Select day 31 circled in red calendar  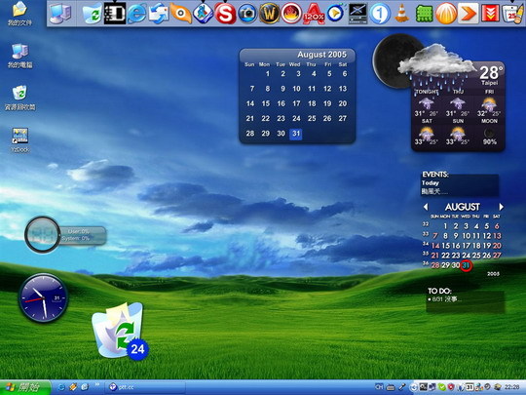pos(466,265)
